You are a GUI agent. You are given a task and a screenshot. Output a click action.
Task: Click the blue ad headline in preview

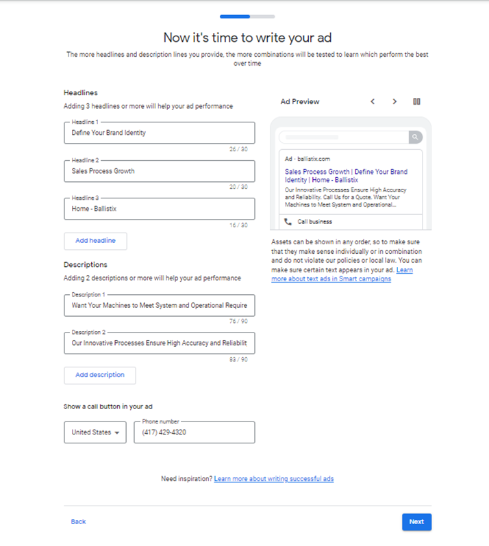tap(346, 176)
